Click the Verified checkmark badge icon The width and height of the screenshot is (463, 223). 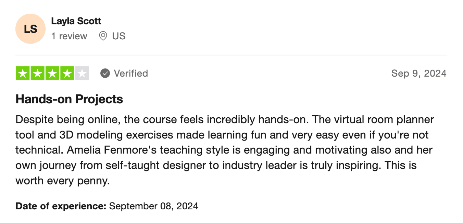click(x=105, y=73)
